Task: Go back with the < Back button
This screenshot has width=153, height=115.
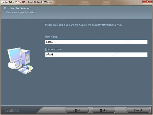Action: pyautogui.click(x=77, y=110)
